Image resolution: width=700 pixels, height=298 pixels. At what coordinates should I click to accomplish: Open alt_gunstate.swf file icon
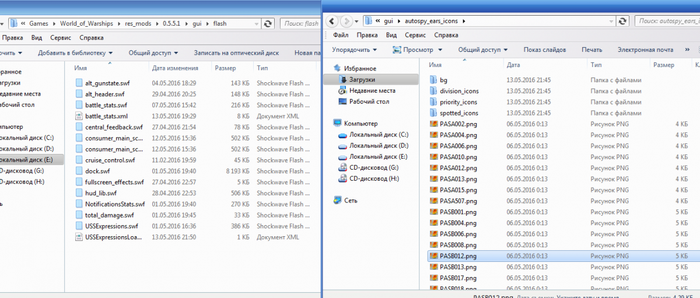click(79, 83)
